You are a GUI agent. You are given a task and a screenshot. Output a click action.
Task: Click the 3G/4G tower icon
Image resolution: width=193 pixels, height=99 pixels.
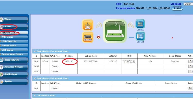click(87, 25)
